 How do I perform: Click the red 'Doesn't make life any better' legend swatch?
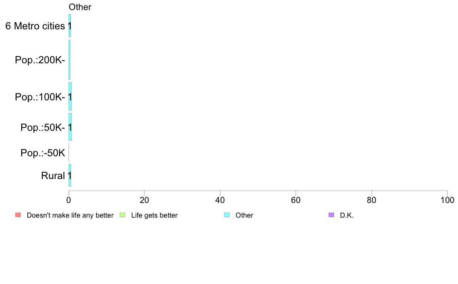[18, 215]
